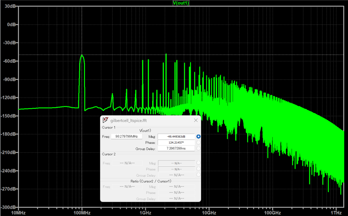Select the V(out1) trace label above the plot
Image resolution: width=348 pixels, height=216 pixels.
click(x=181, y=3)
